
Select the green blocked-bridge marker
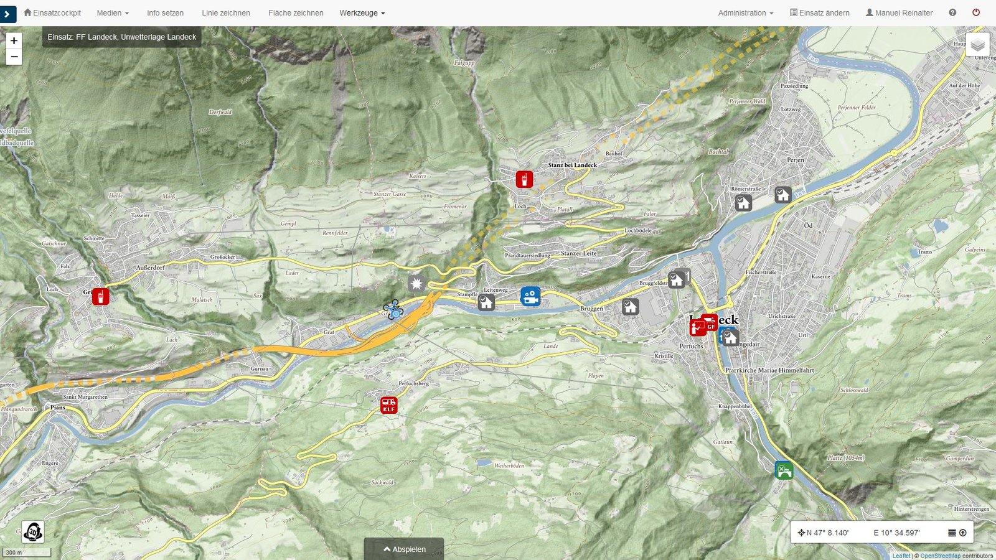tap(784, 470)
